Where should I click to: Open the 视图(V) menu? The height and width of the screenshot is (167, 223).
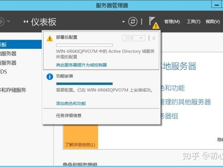coord(213,22)
